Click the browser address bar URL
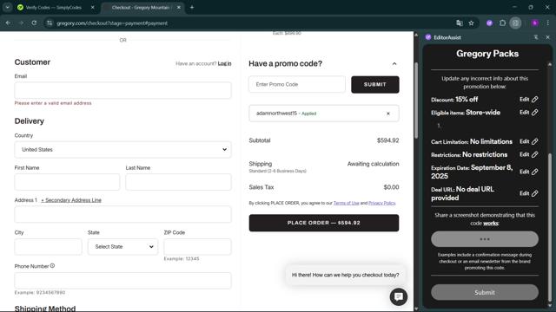 tap(112, 23)
